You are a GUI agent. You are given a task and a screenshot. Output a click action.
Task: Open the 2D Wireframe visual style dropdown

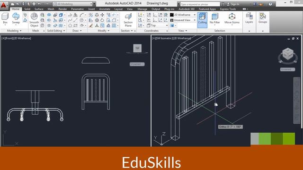click(x=183, y=15)
